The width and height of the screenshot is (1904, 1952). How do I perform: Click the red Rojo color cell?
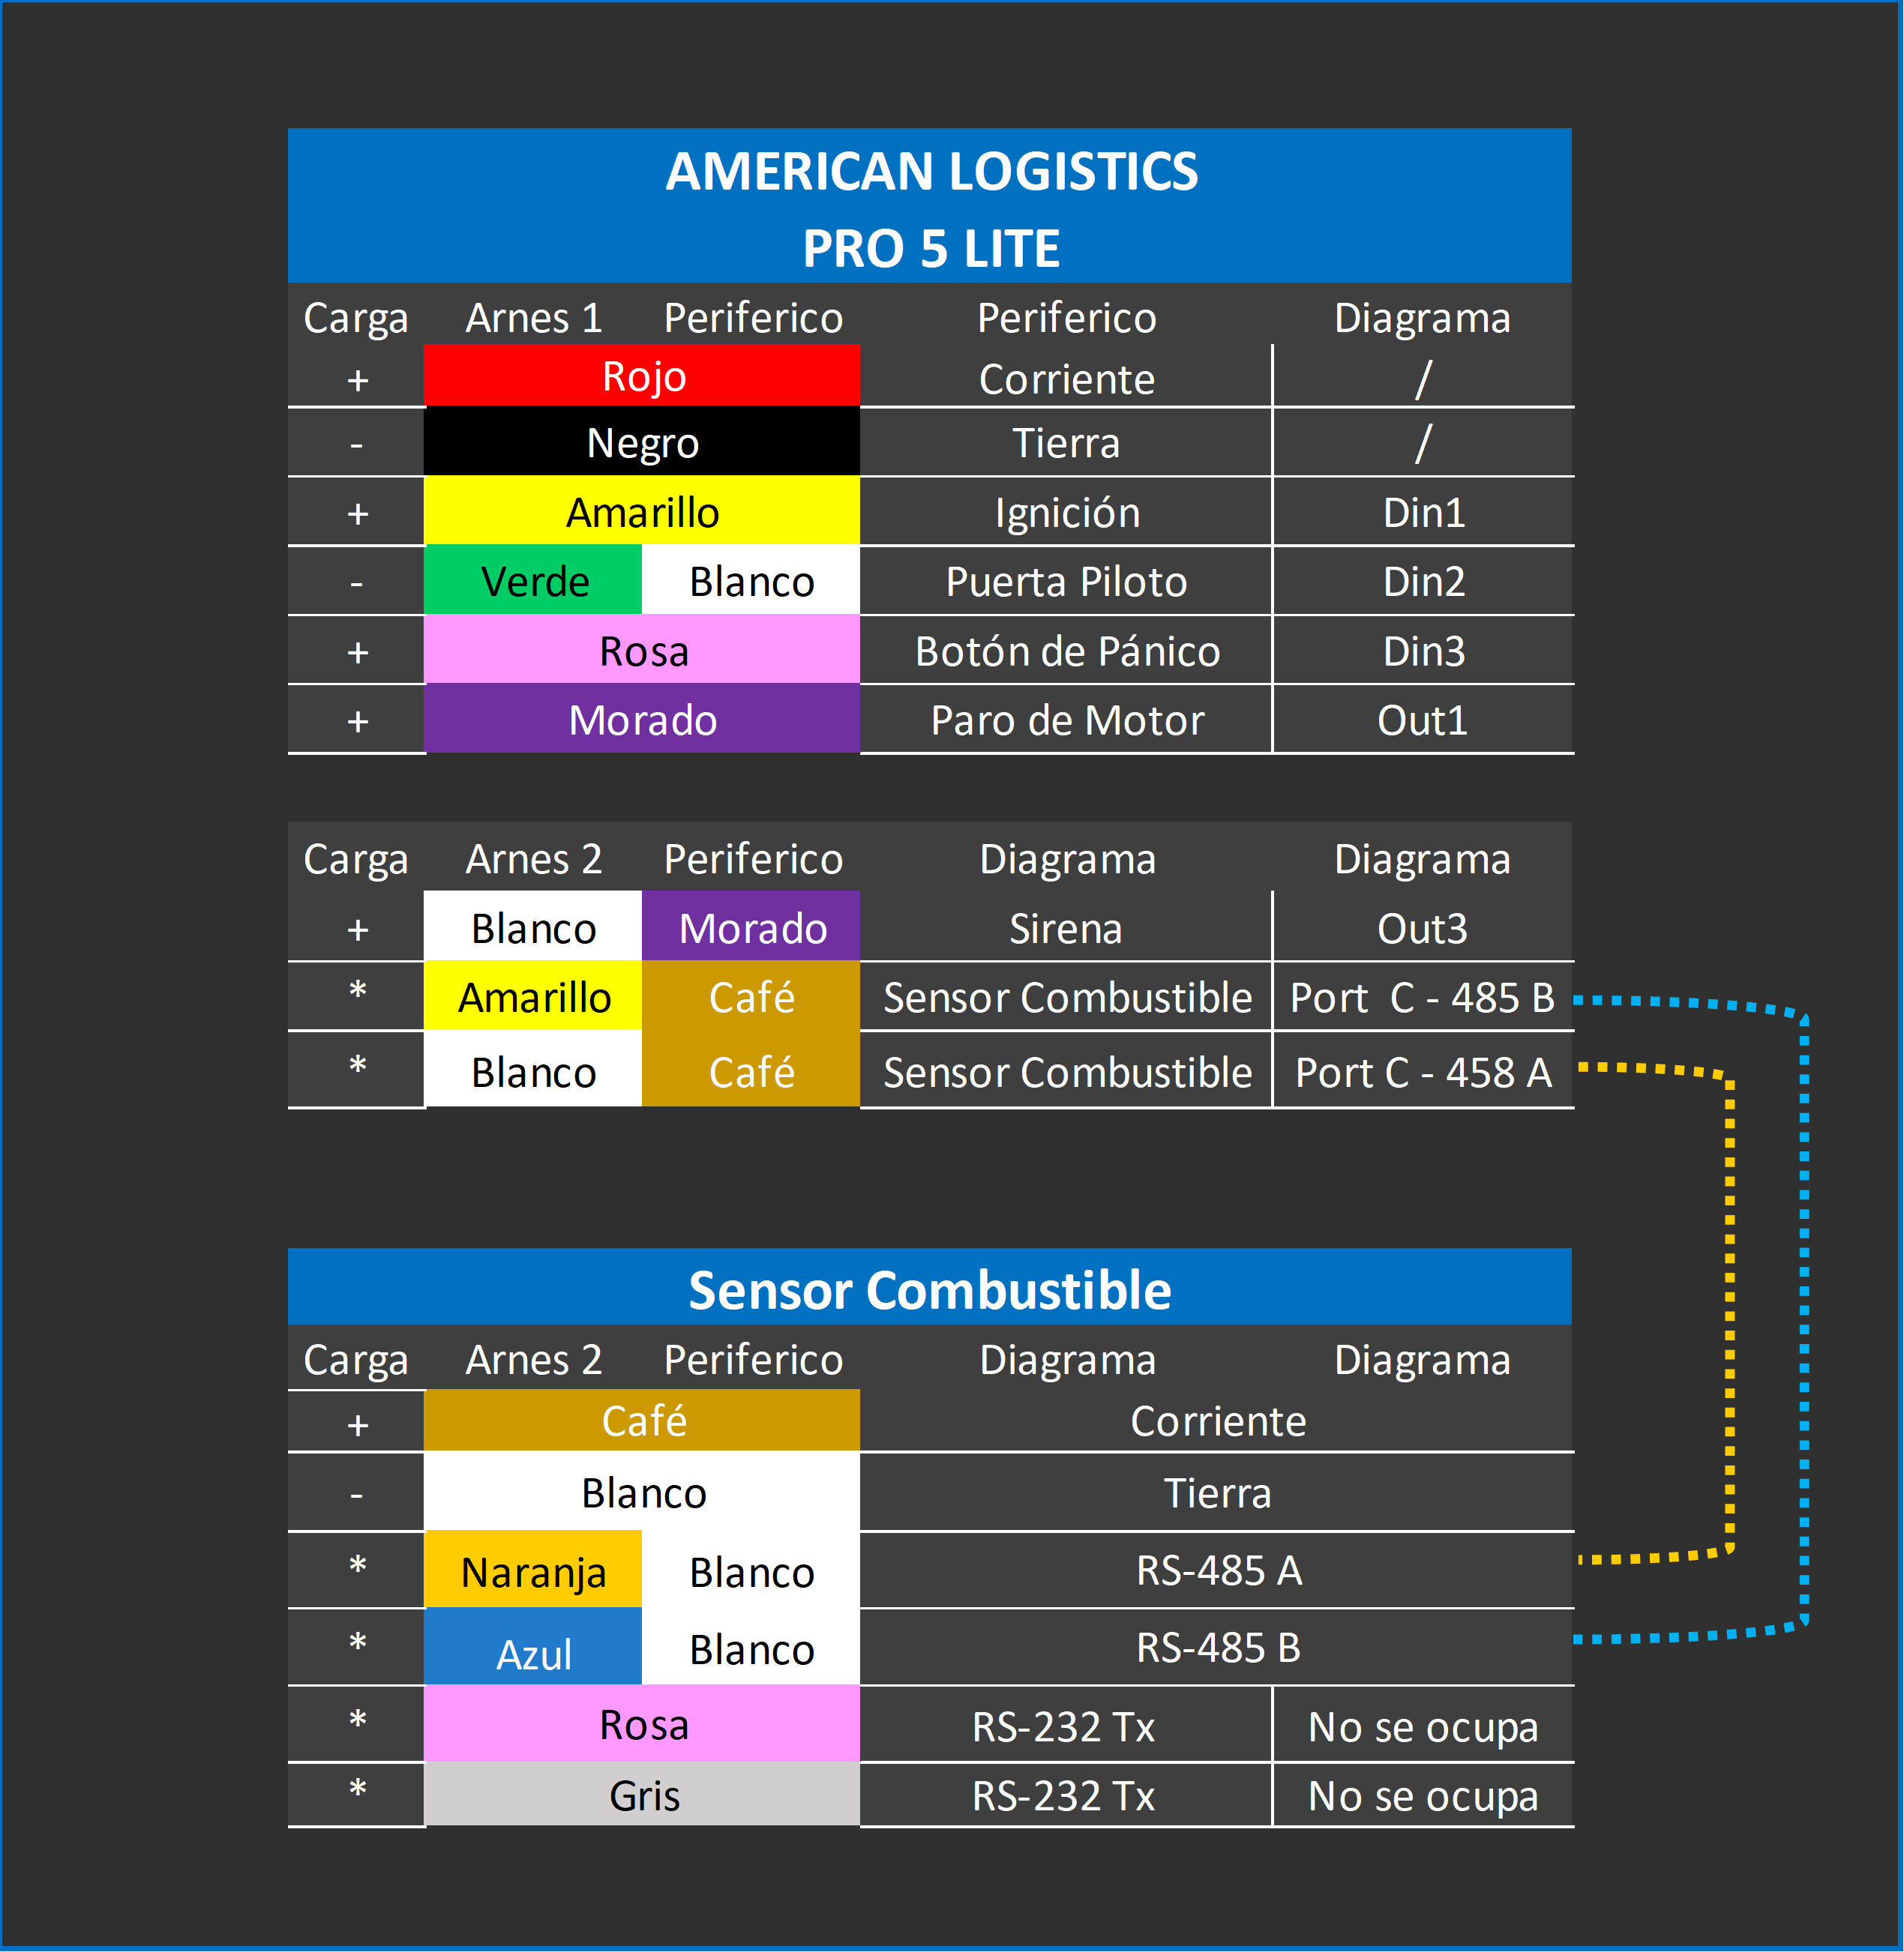click(641, 376)
